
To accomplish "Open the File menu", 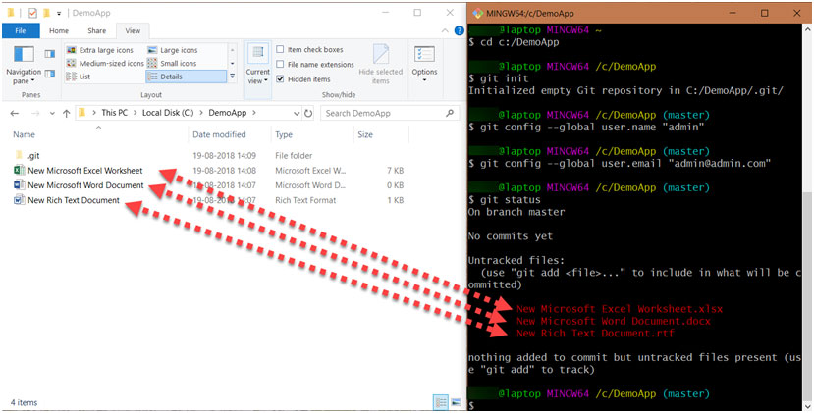I will pyautogui.click(x=20, y=30).
